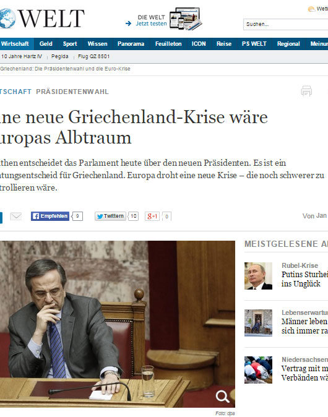Click the weather sun-cloud icon

click(x=311, y=9)
